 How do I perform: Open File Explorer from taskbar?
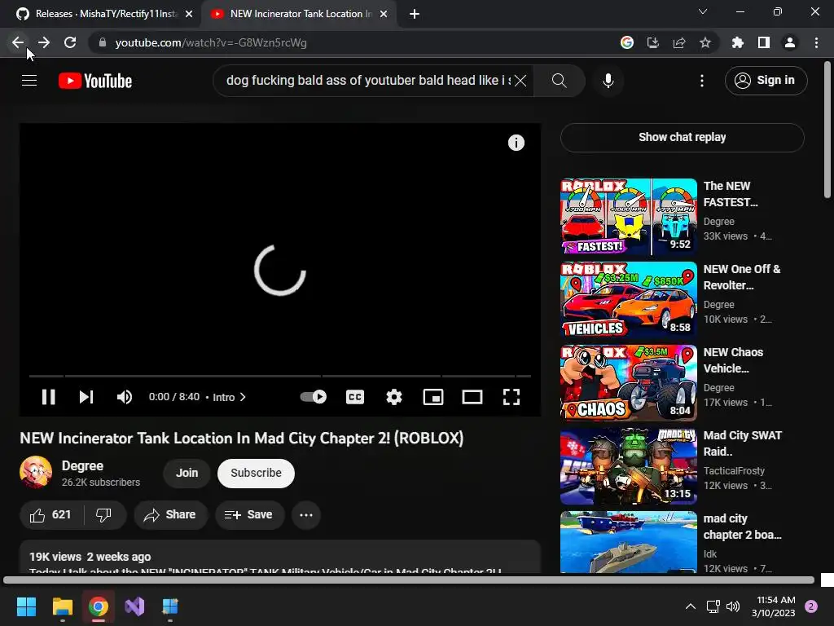coord(62,606)
